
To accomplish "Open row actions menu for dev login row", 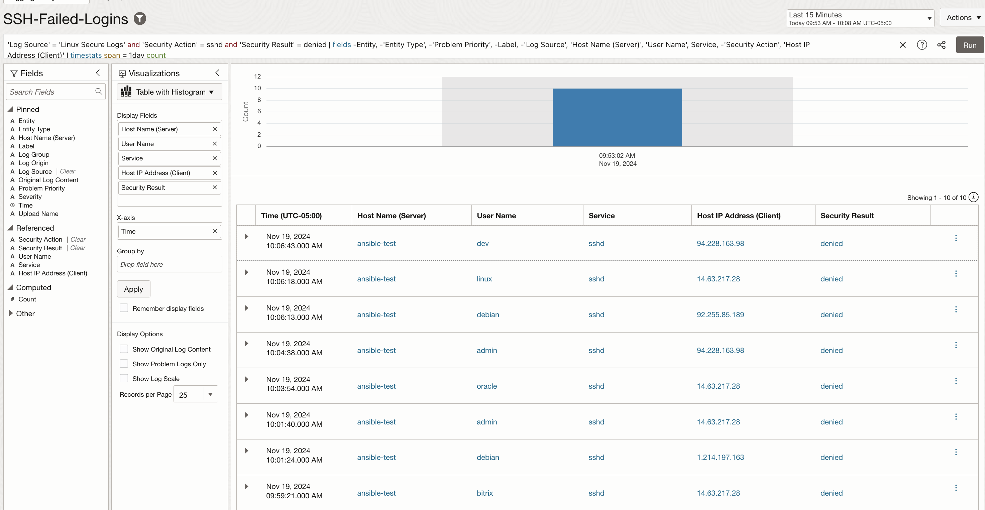I will click(956, 238).
